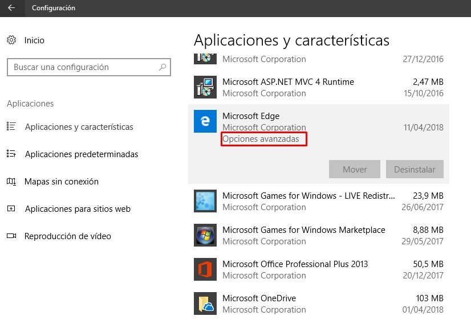Click the Microsoft ASP.NET MVC 4 Runtime icon
471x320 pixels.
[x=205, y=87]
